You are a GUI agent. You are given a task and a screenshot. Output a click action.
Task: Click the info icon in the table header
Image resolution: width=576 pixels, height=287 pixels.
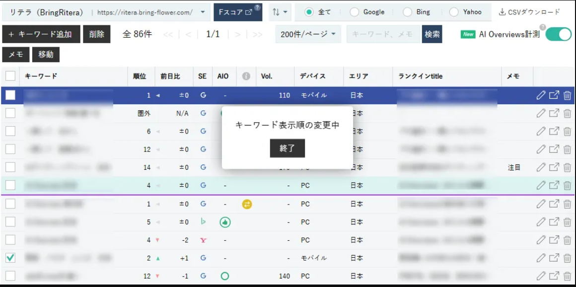pos(246,76)
